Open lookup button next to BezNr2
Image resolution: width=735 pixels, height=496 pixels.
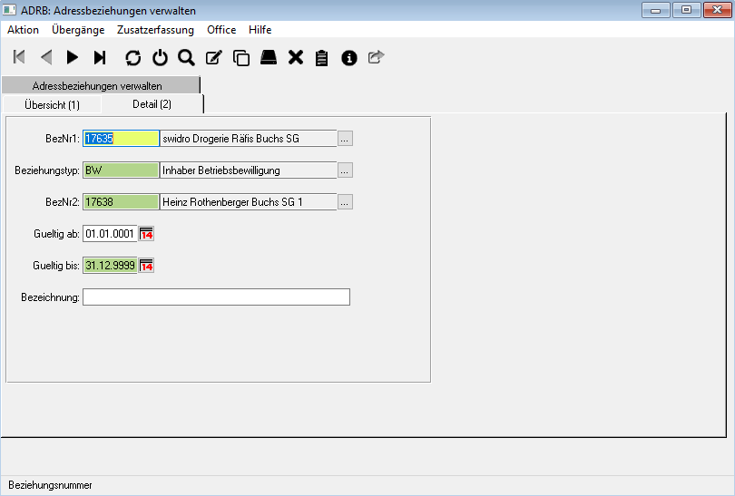tap(345, 202)
